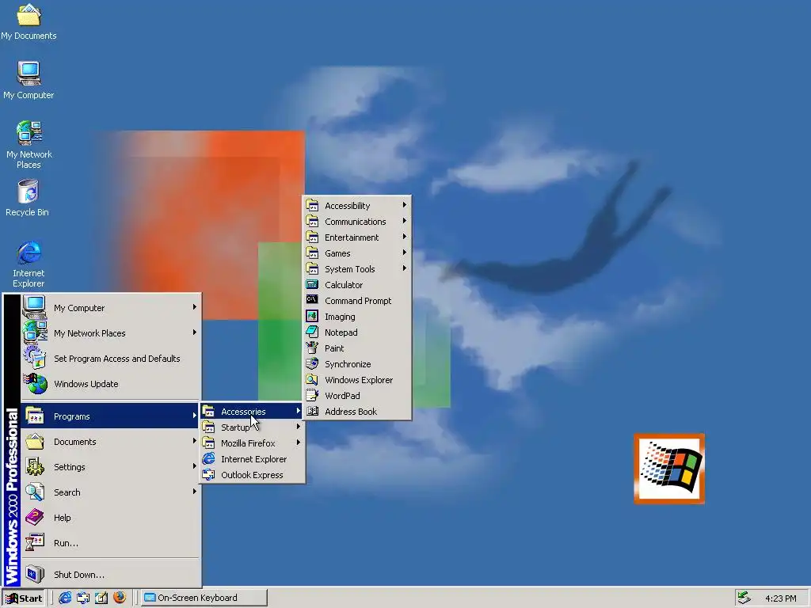Expand the System Tools submenu arrow
The height and width of the screenshot is (608, 811).
click(405, 268)
